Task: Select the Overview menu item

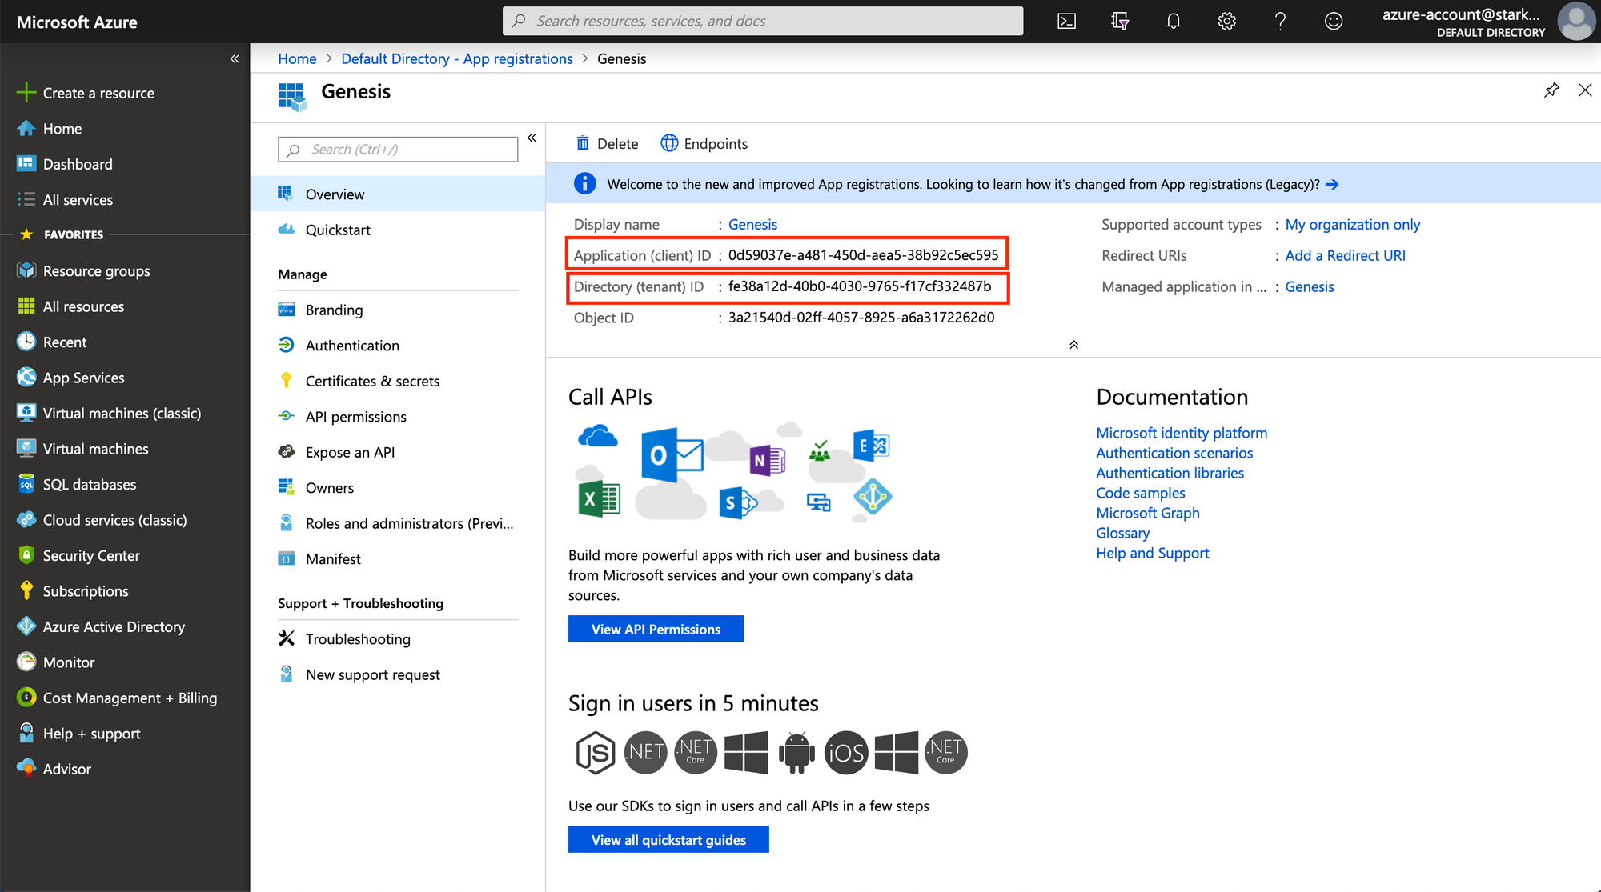Action: point(398,194)
